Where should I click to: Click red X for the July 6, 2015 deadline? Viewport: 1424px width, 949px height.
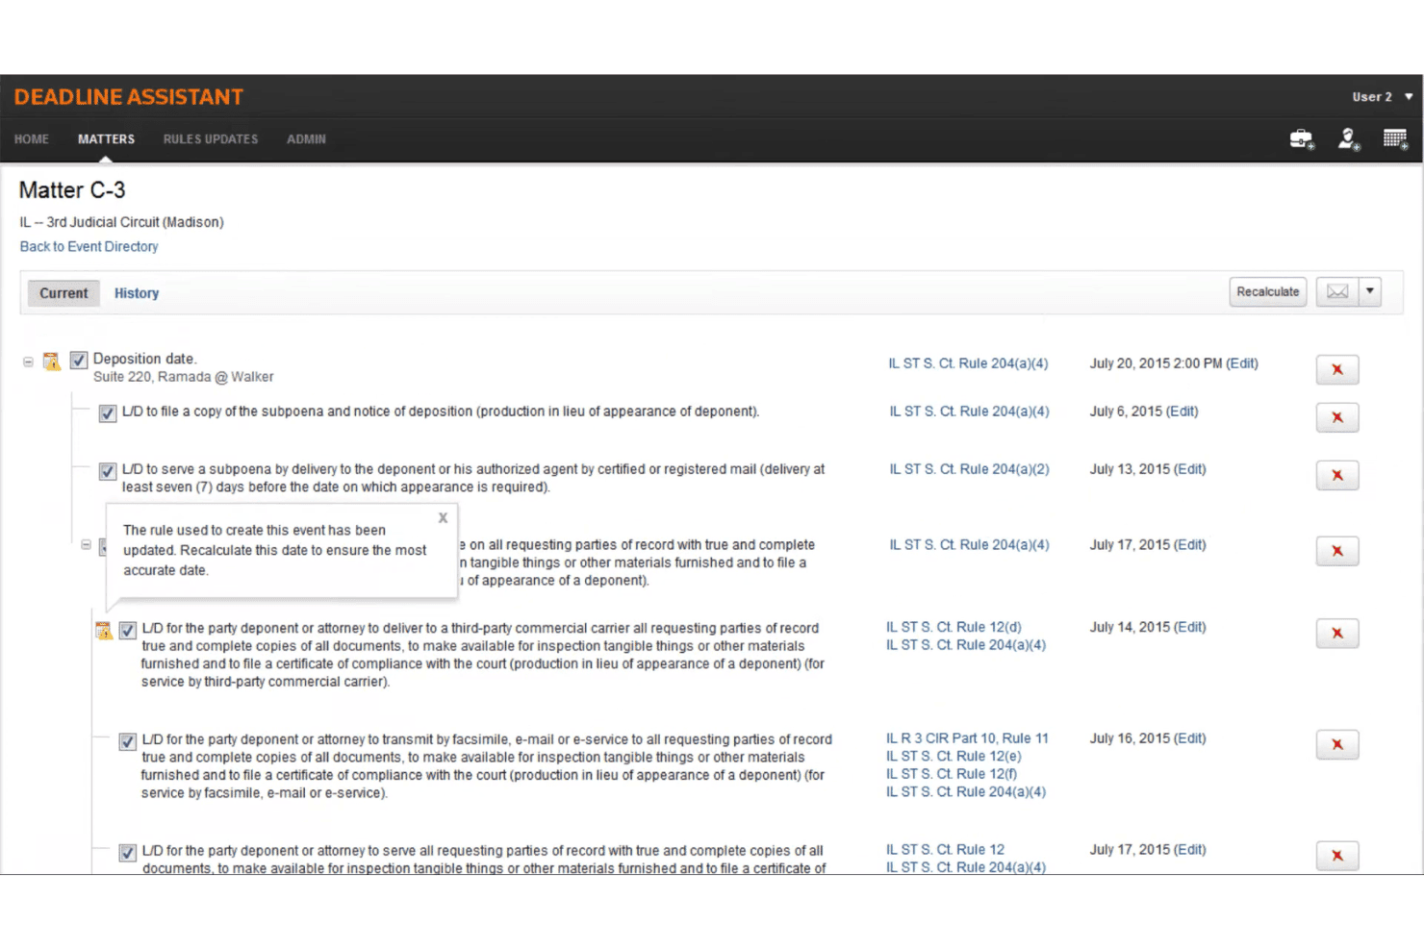coord(1337,417)
